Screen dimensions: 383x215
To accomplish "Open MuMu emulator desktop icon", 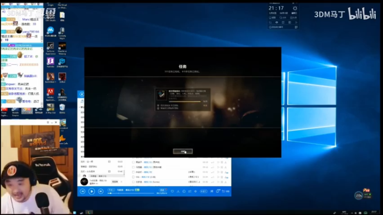I will coord(50,32).
